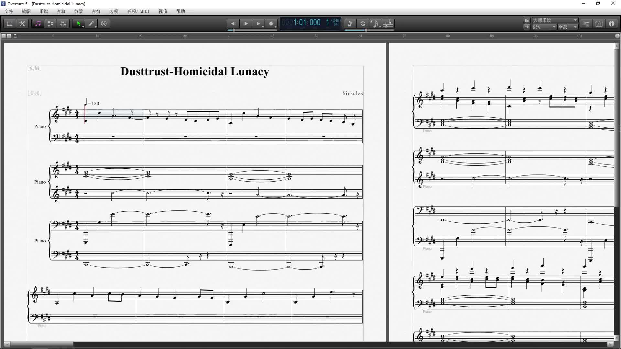This screenshot has height=349, width=621.
Task: Open the music library folder icon
Action: coord(599,24)
